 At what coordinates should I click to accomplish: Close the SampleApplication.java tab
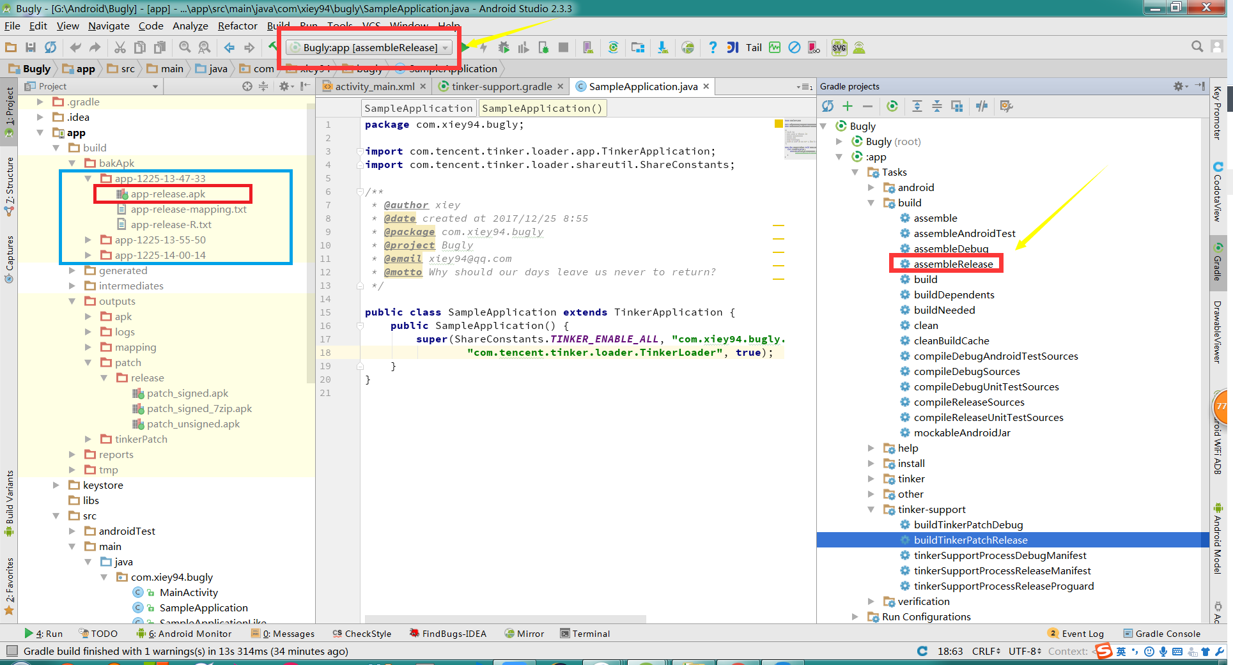click(706, 86)
